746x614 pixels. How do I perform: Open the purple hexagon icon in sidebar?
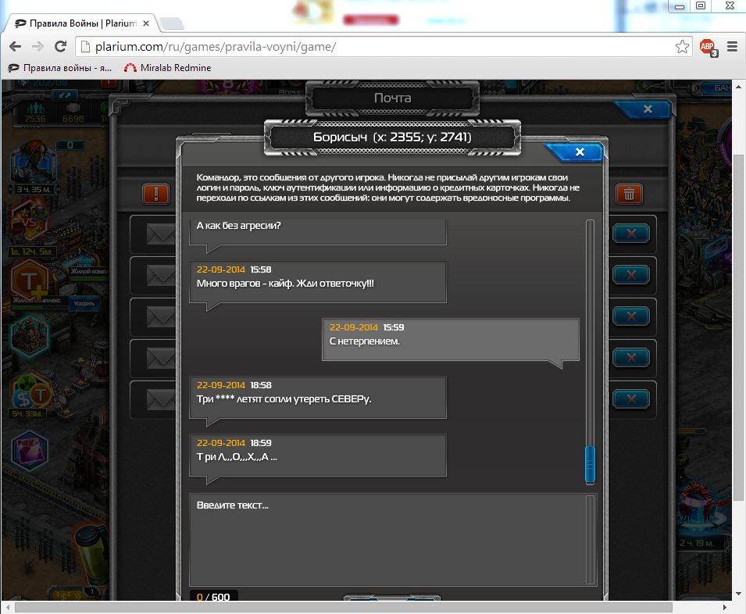(30, 450)
